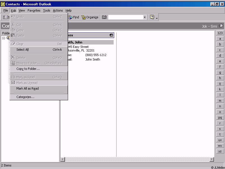Viewport: 225px width, 169px height.
Task: Select the uv index button
Action: 220,140
